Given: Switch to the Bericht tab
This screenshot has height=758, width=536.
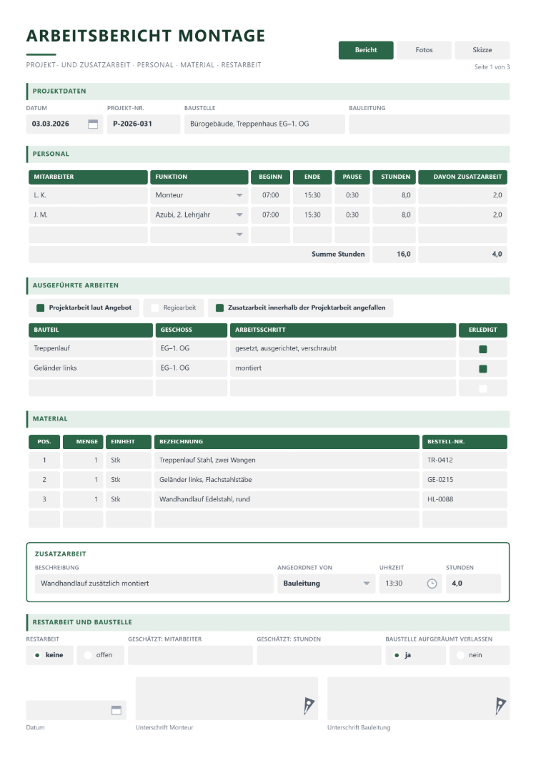Looking at the screenshot, I should coord(366,50).
